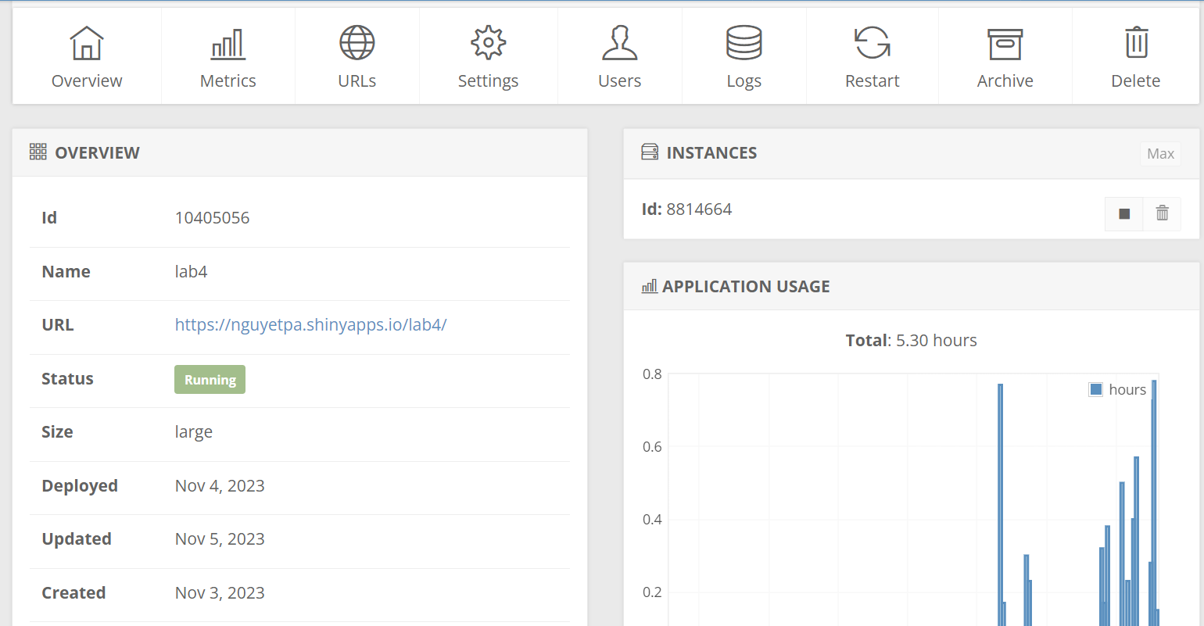The height and width of the screenshot is (626, 1204).
Task: Click the Metrics tab label
Action: [228, 81]
